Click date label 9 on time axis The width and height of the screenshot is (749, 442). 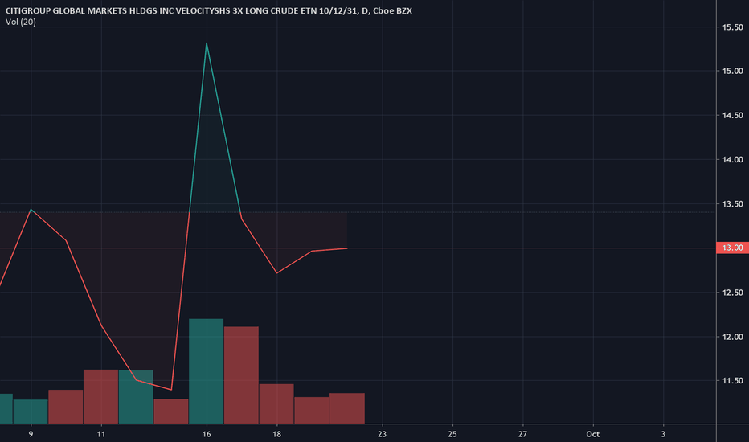(x=31, y=434)
